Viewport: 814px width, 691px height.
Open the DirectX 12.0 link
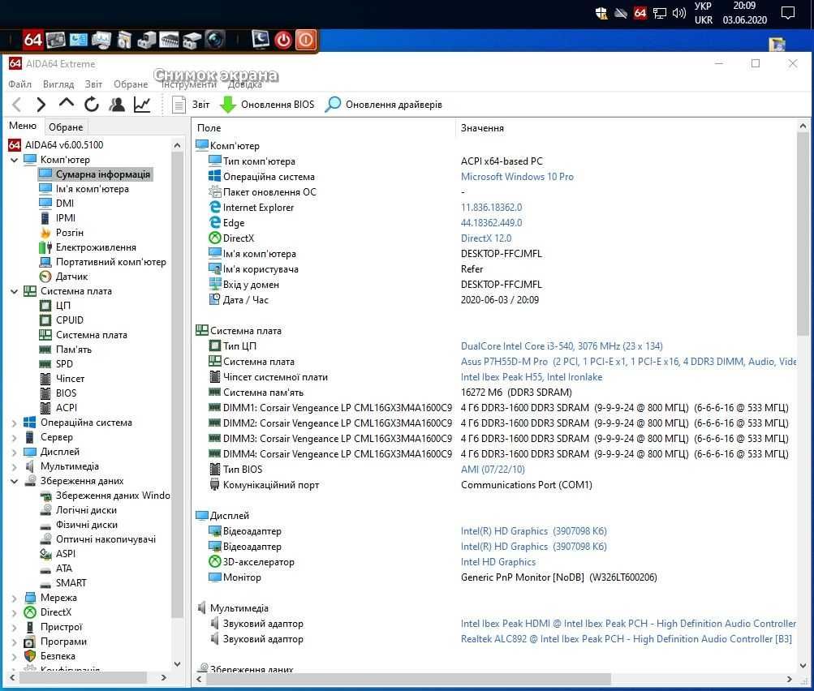[x=486, y=238]
